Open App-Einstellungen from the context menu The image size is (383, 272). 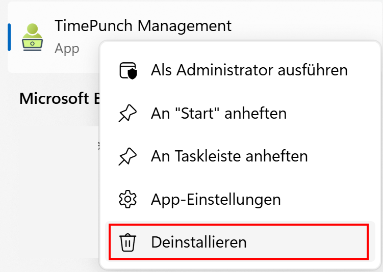pyautogui.click(x=216, y=199)
